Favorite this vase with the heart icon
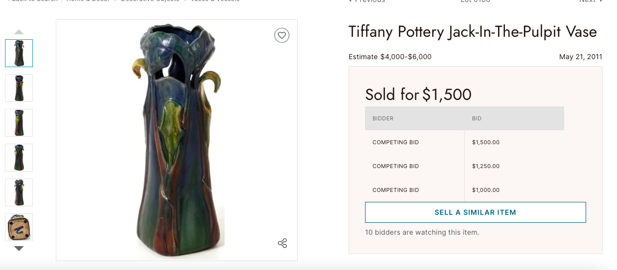The height and width of the screenshot is (270, 617). click(x=282, y=35)
